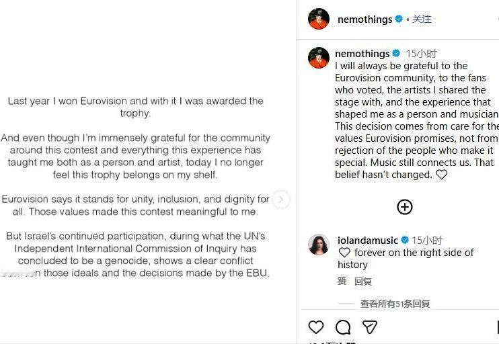Follow nemothings via the 关注 button
Image resolution: width=499 pixels, height=344 pixels.
pyautogui.click(x=422, y=19)
